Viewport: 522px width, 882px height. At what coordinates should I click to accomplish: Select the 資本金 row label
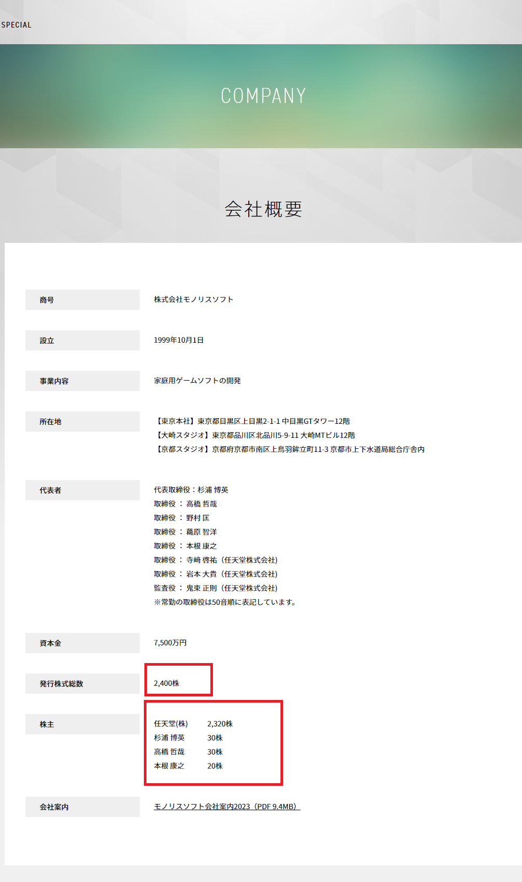(x=83, y=643)
